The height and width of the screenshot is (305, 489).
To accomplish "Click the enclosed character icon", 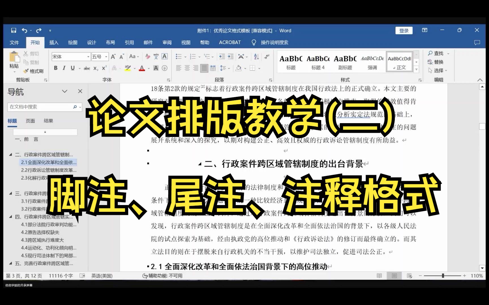I will click(164, 68).
